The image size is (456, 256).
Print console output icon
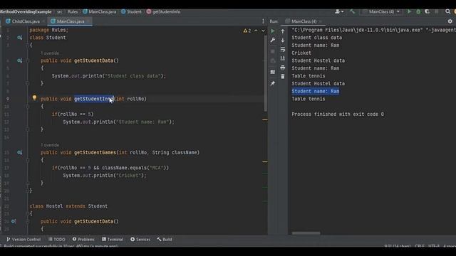283,68
